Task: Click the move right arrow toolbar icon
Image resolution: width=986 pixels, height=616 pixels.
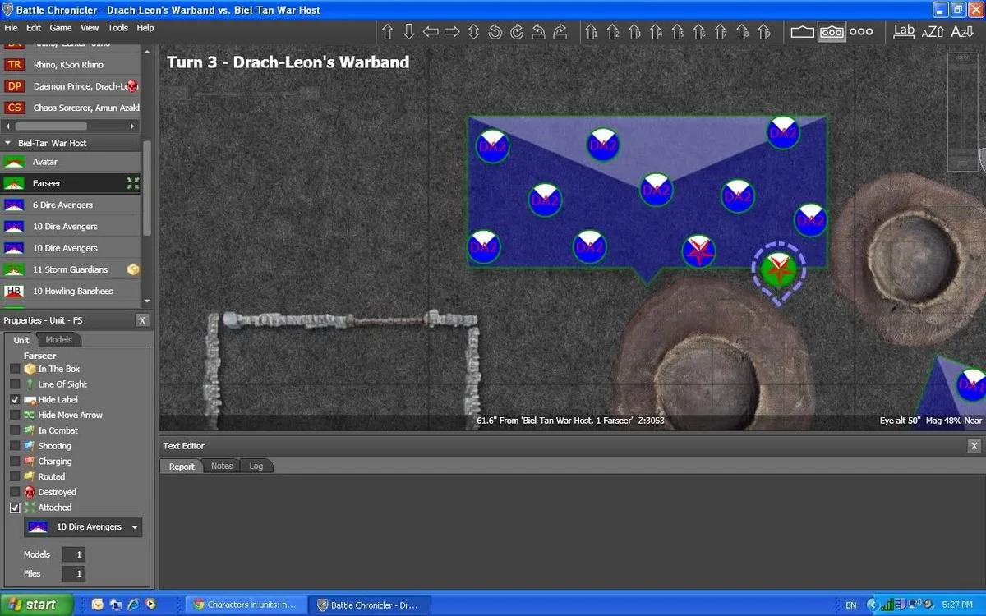Action: click(x=452, y=32)
